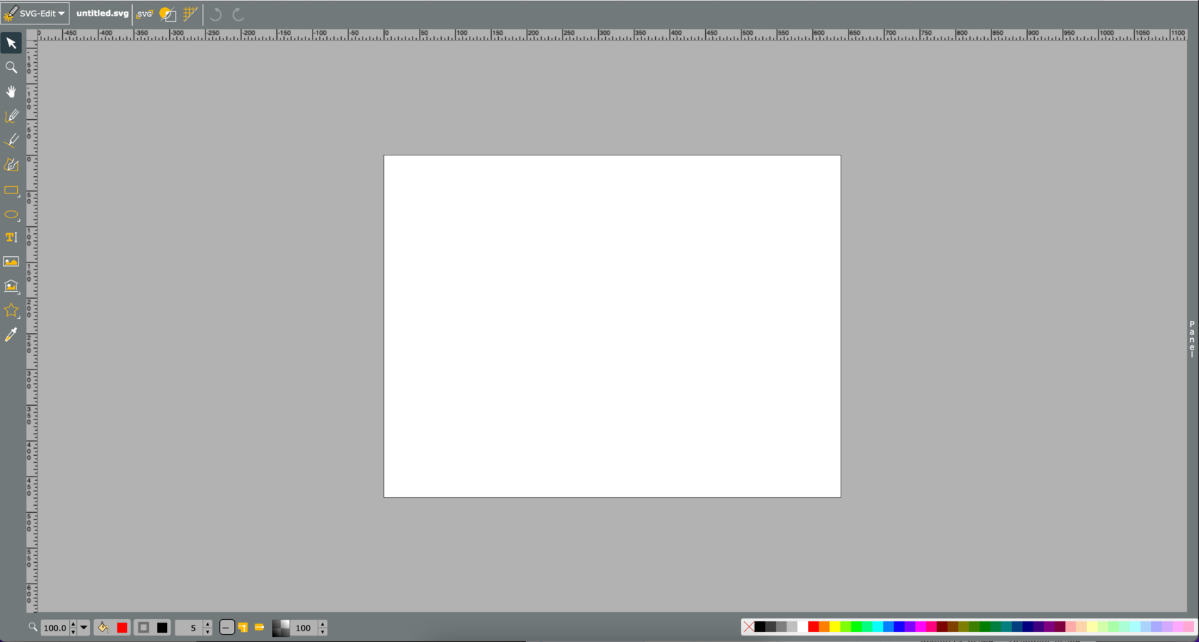
Task: Click the Undo button
Action: pyautogui.click(x=216, y=14)
